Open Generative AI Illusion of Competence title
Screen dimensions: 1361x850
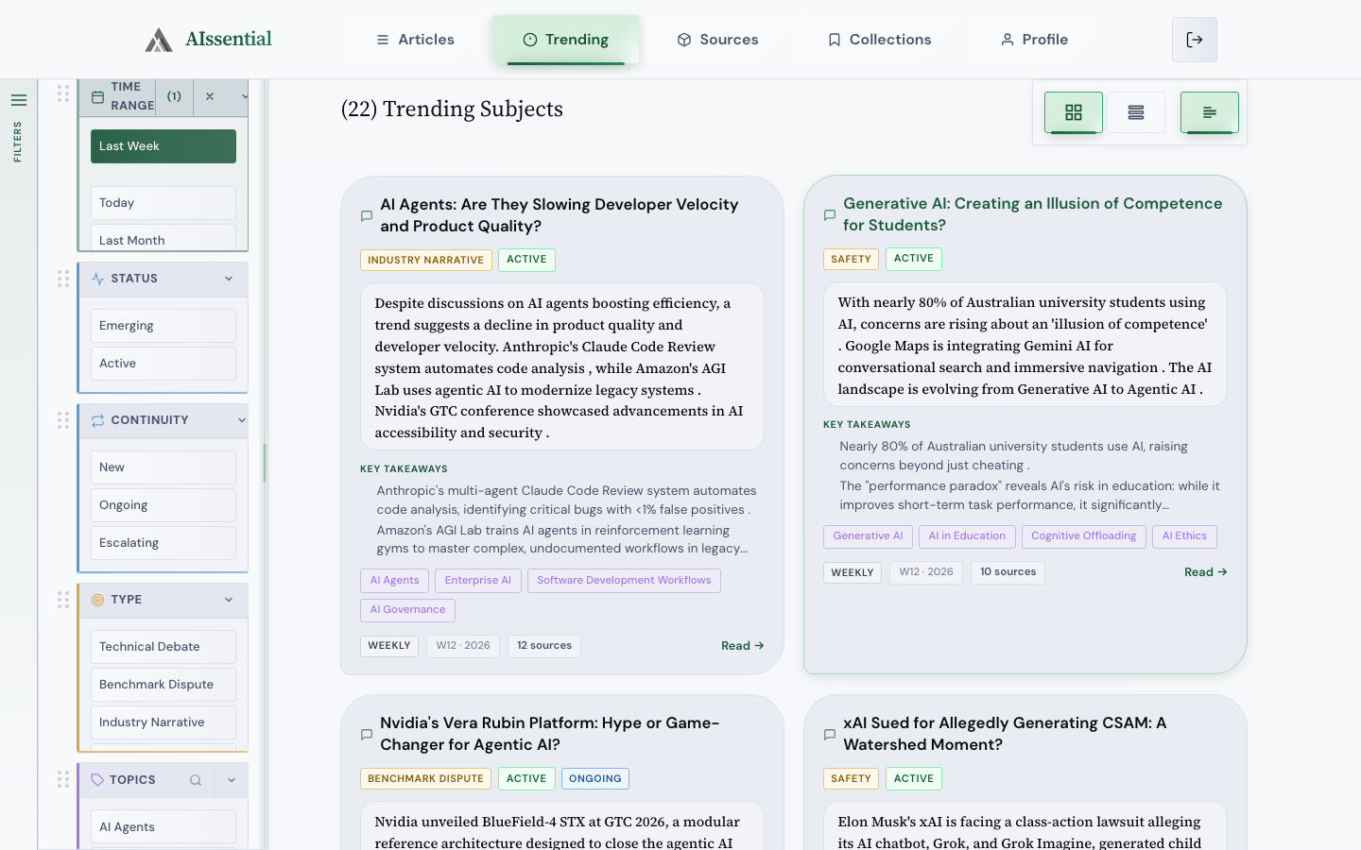1032,214
